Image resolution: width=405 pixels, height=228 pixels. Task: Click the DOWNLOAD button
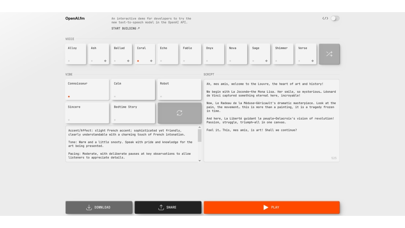click(x=99, y=207)
